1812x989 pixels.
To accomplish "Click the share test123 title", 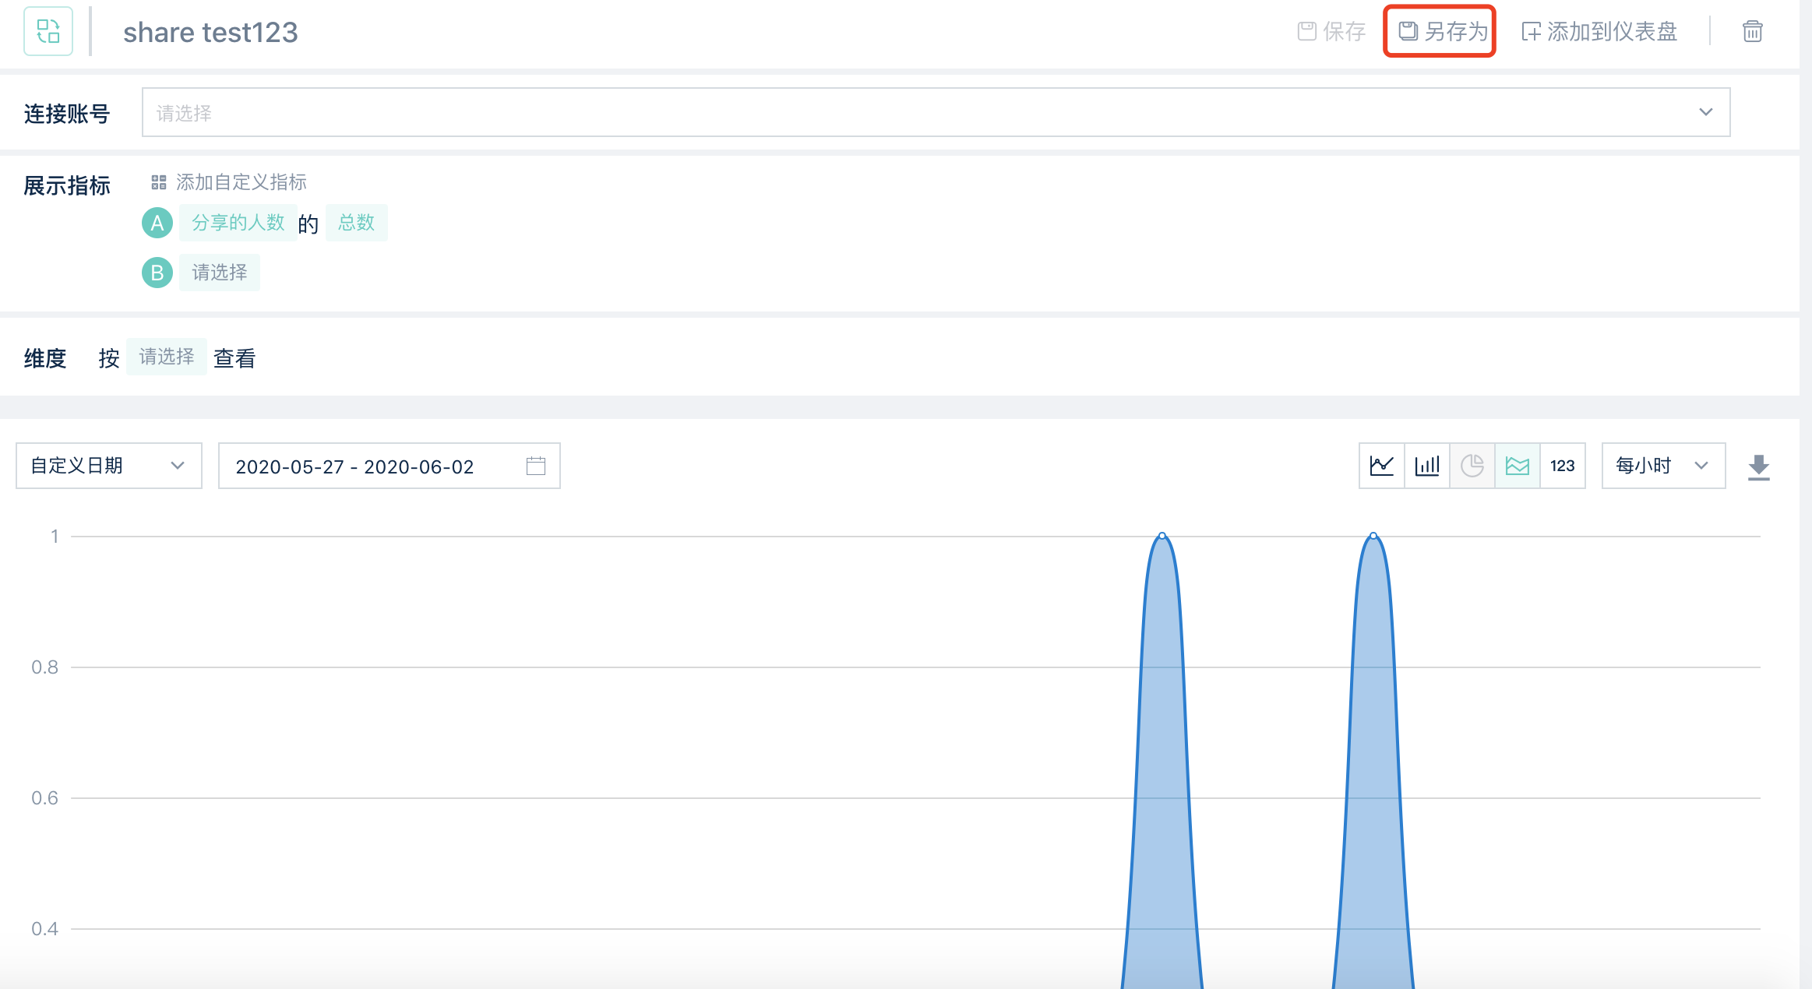I will coord(210,32).
